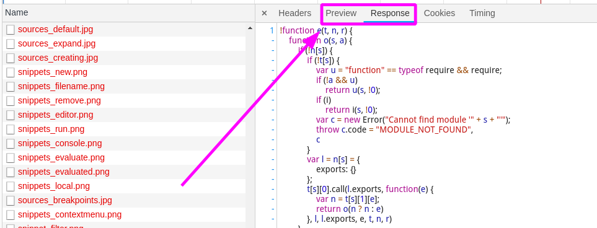The image size is (597, 228).
Task: Switch to the Response tab
Action: (x=390, y=14)
